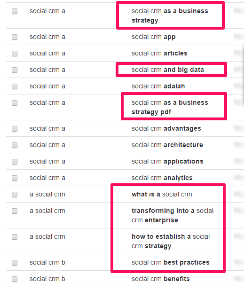Toggle checkbox for "social crm advantages" row
The image size is (244, 290).
coord(15,129)
